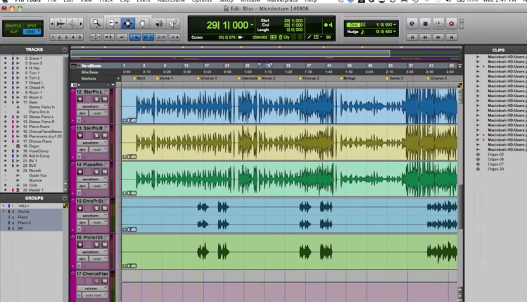Viewport: 527px width, 302px height.
Task: Click the Play transport button
Action: [438, 23]
